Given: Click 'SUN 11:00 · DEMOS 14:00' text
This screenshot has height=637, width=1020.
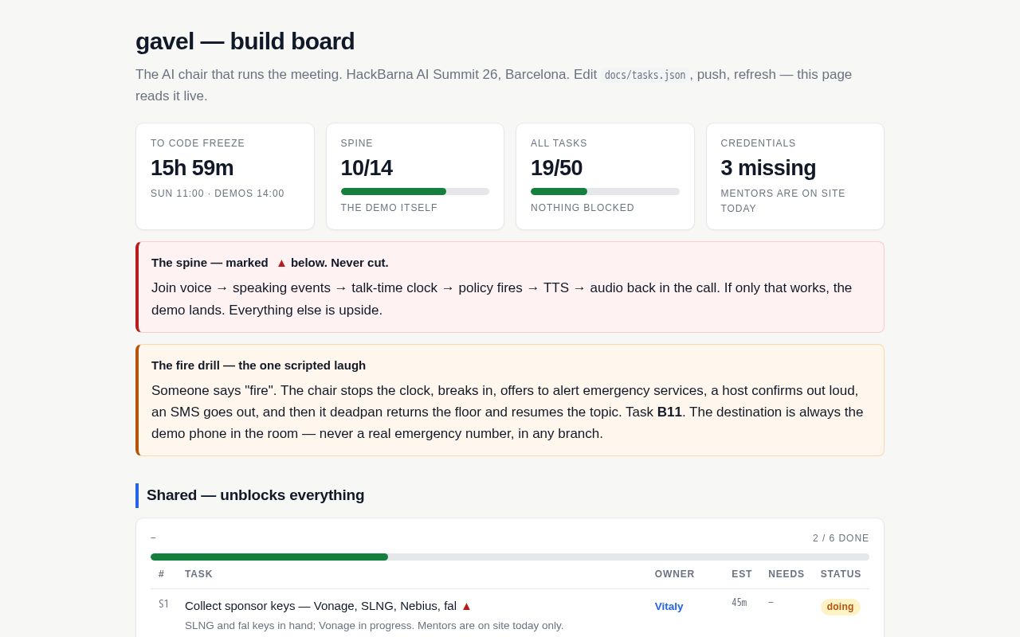Looking at the screenshot, I should 218,193.
